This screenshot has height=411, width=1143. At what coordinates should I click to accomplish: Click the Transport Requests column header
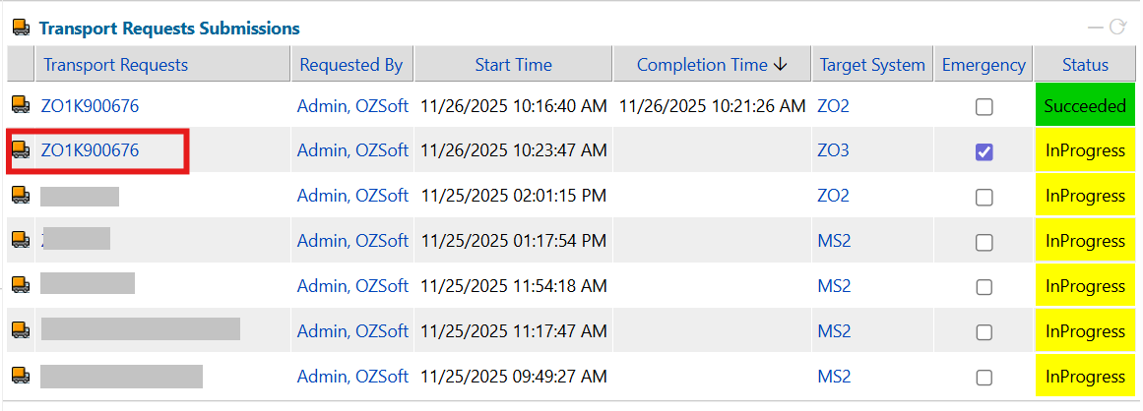tap(115, 65)
